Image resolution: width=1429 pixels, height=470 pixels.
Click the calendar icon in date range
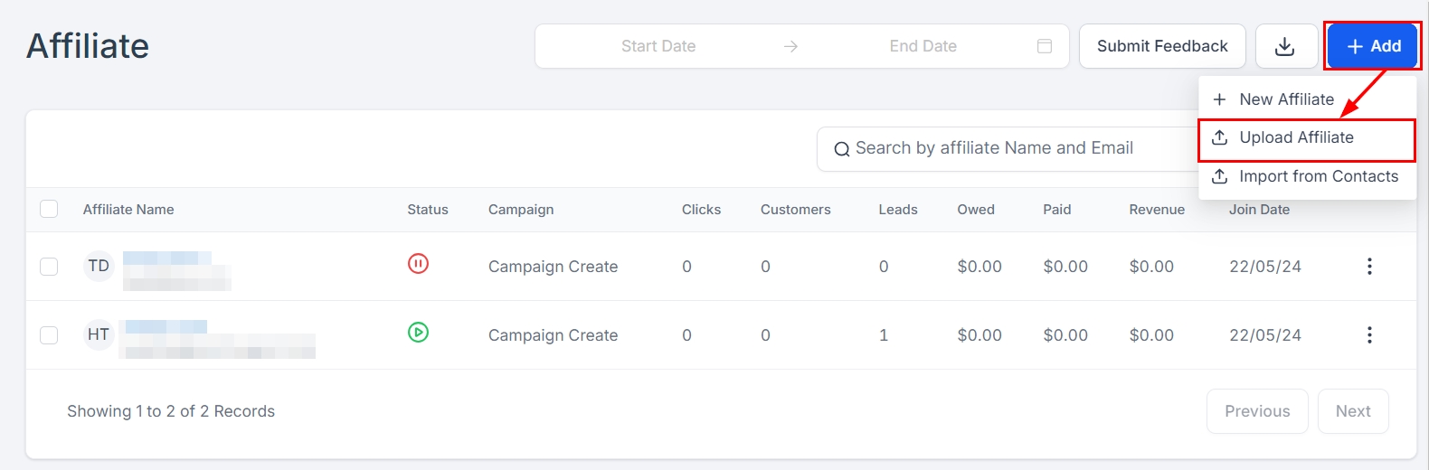1044,46
